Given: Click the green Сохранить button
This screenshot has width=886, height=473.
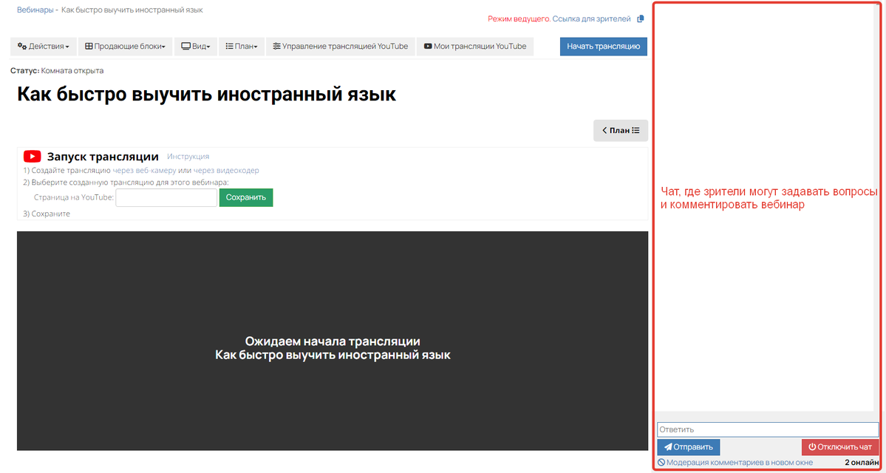Looking at the screenshot, I should (246, 198).
